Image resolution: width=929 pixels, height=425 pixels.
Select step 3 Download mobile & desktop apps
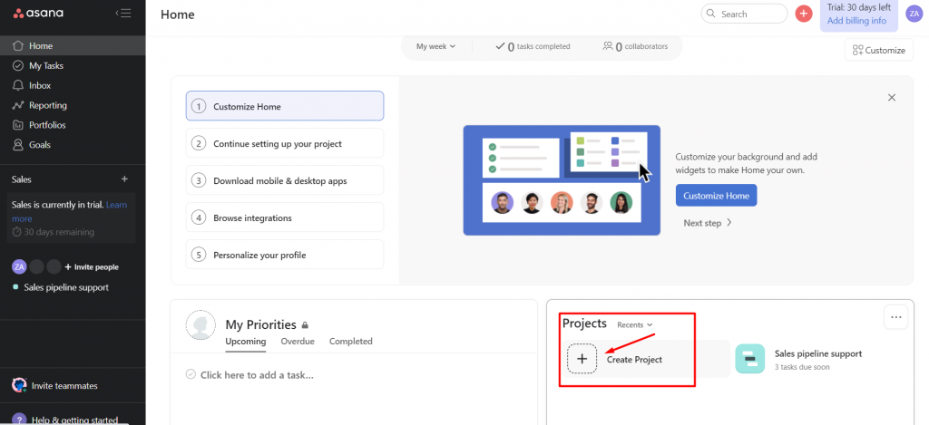285,180
